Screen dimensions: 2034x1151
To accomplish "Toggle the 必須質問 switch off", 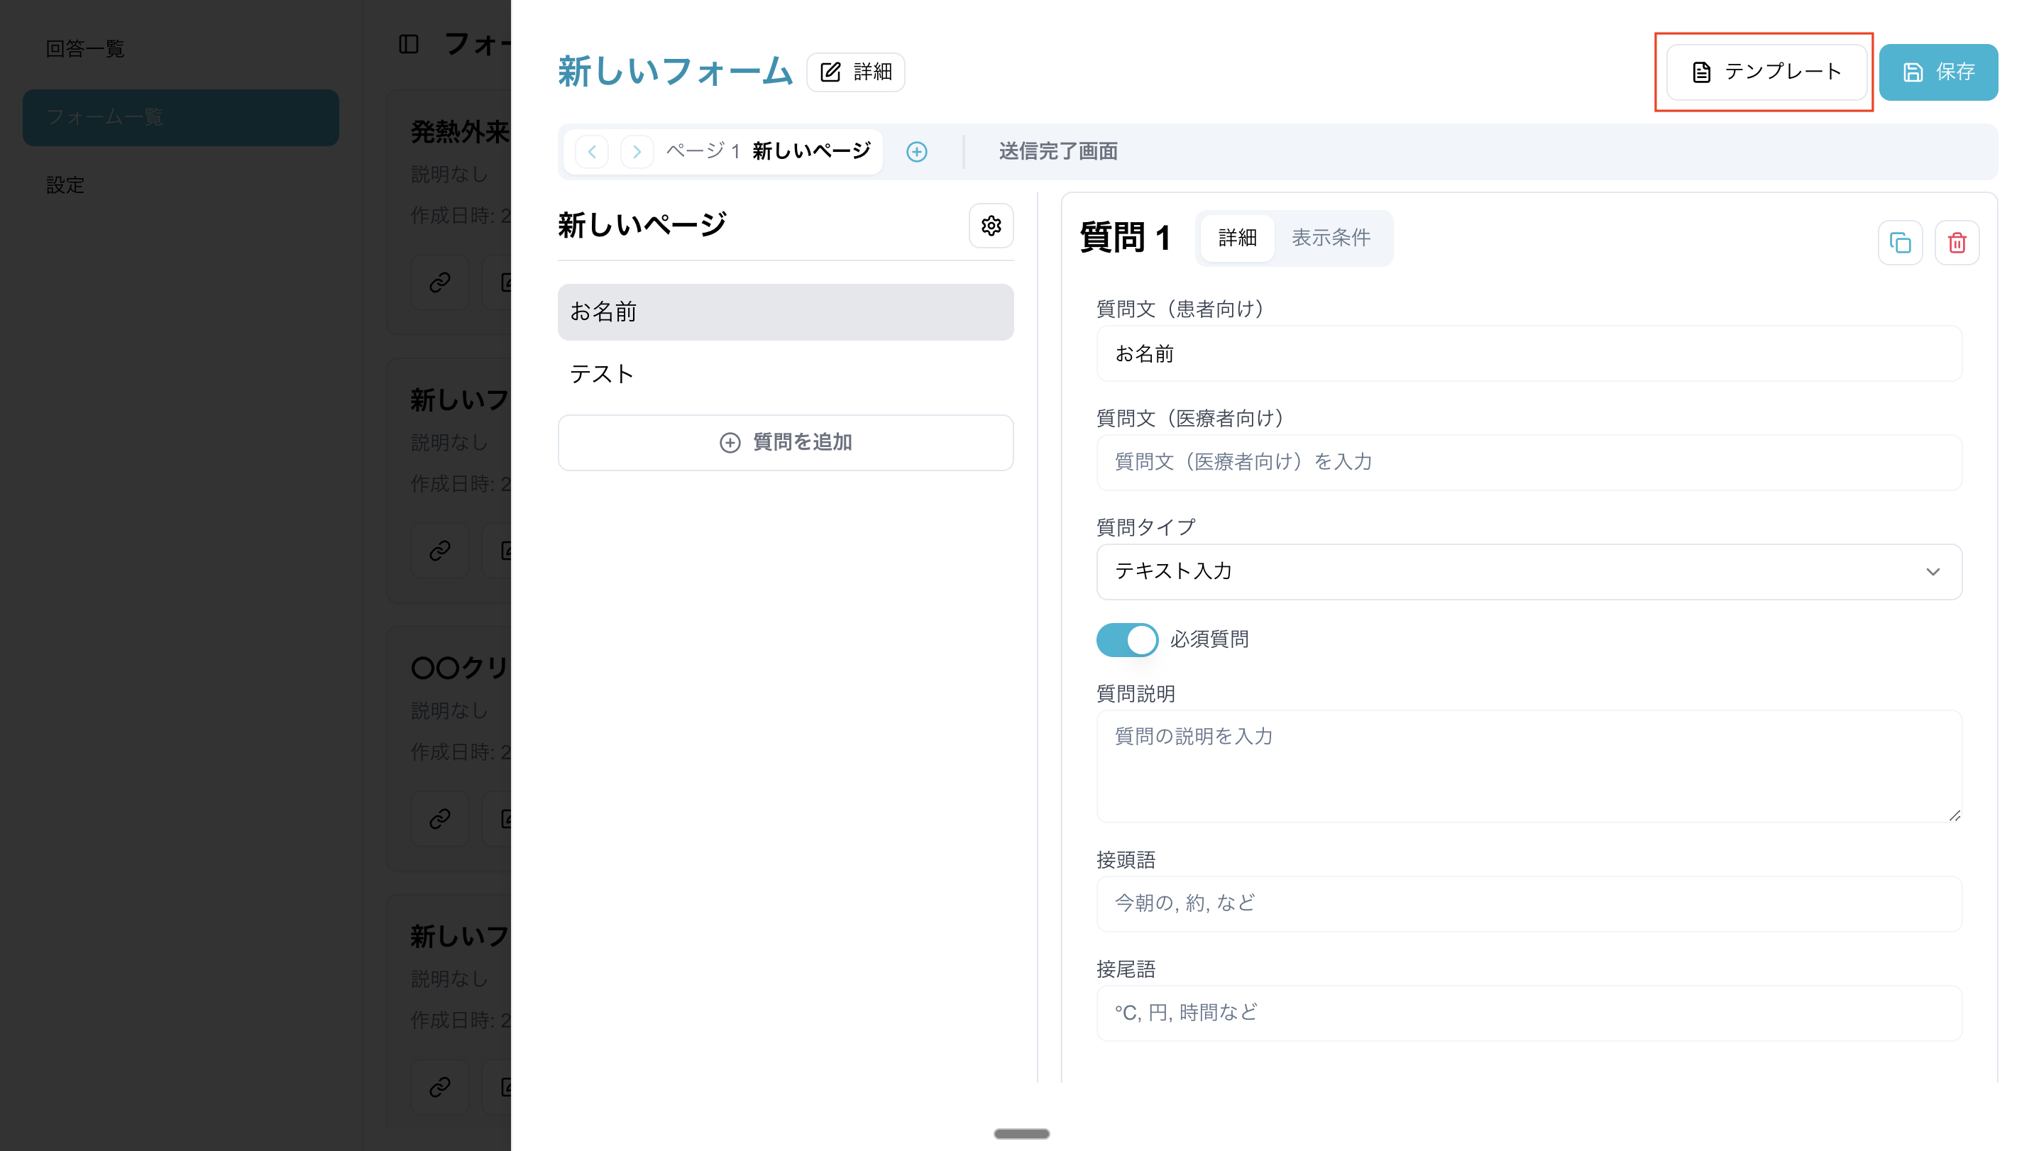I will [x=1126, y=639].
